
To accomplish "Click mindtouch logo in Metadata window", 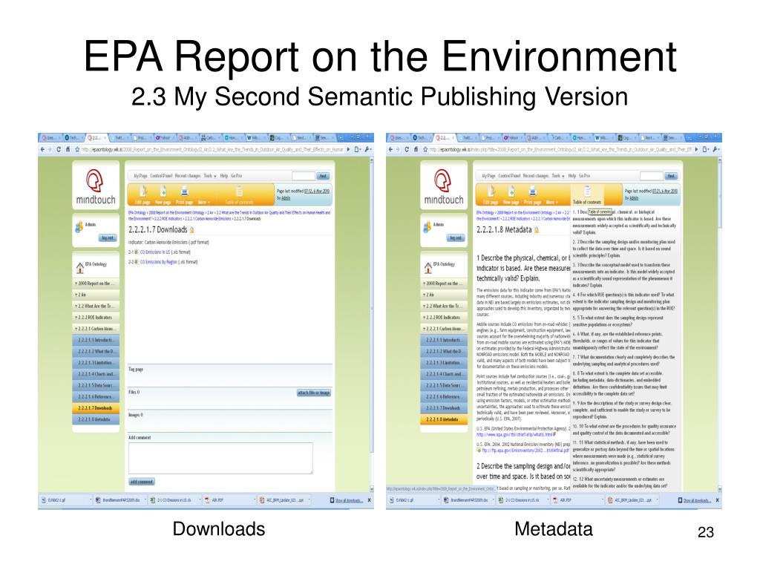I will pos(444,186).
